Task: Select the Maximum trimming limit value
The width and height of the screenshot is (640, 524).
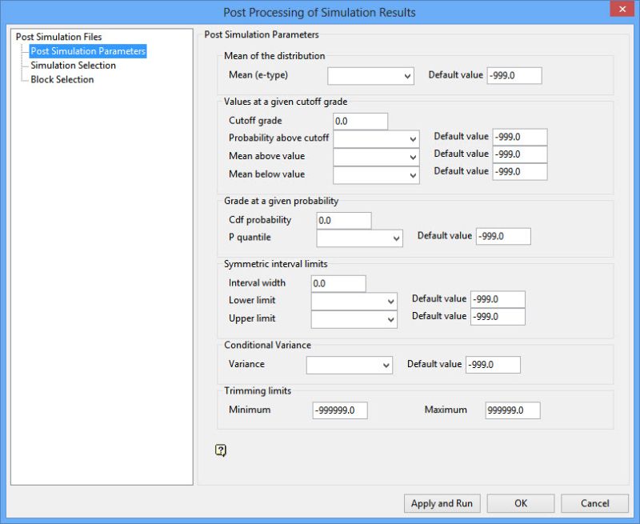Action: (512, 409)
